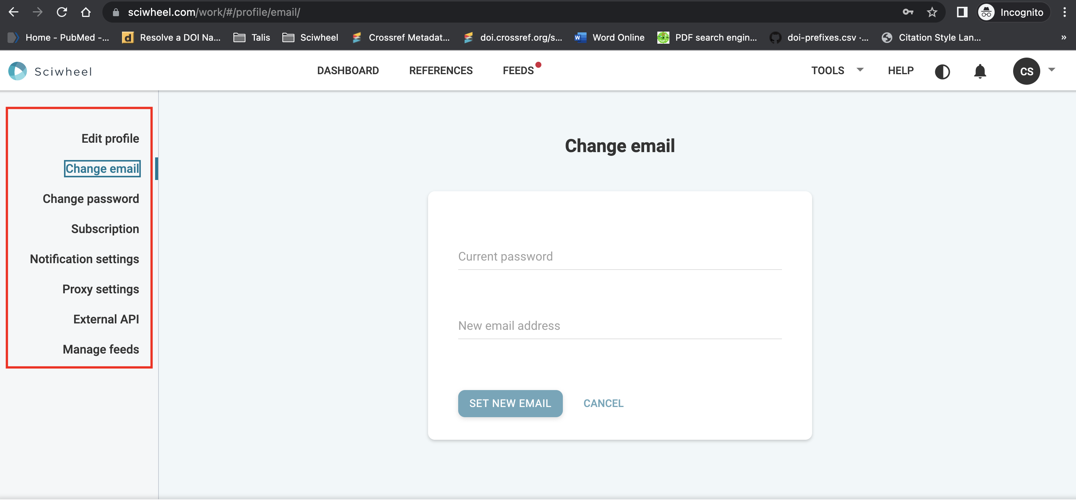Click the browser home icon
The width and height of the screenshot is (1076, 500).
pyautogui.click(x=85, y=12)
